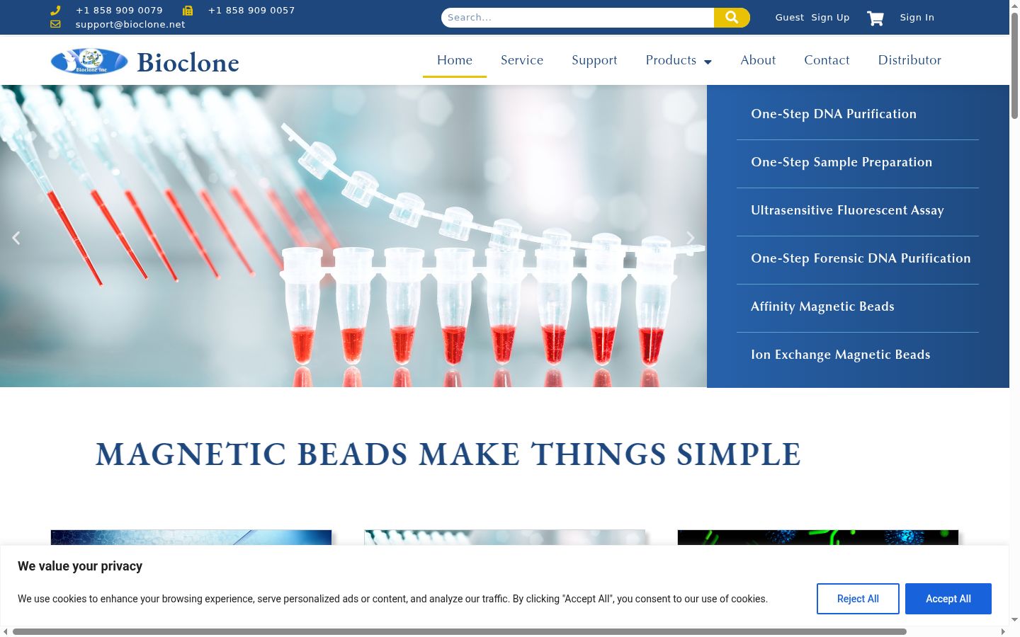Go to next carousel slide arrow

click(x=691, y=238)
